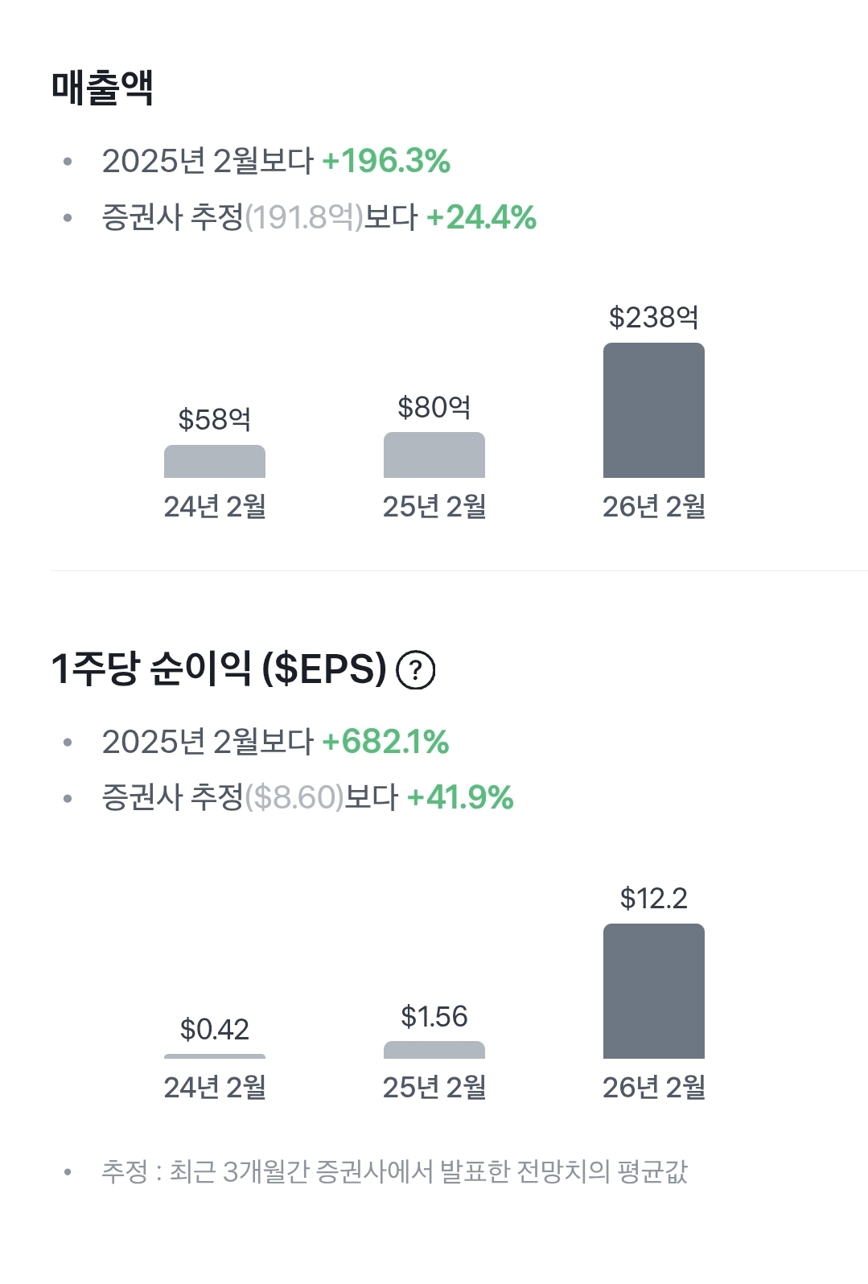The image size is (868, 1284).
Task: Click the +682.1% EPS growth figure
Action: click(x=385, y=742)
